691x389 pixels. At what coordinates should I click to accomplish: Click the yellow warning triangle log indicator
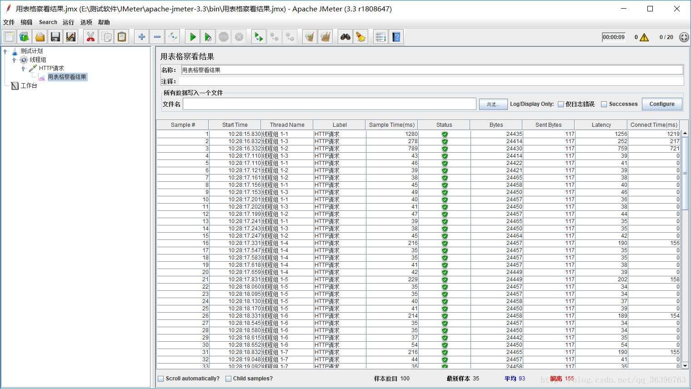point(644,37)
